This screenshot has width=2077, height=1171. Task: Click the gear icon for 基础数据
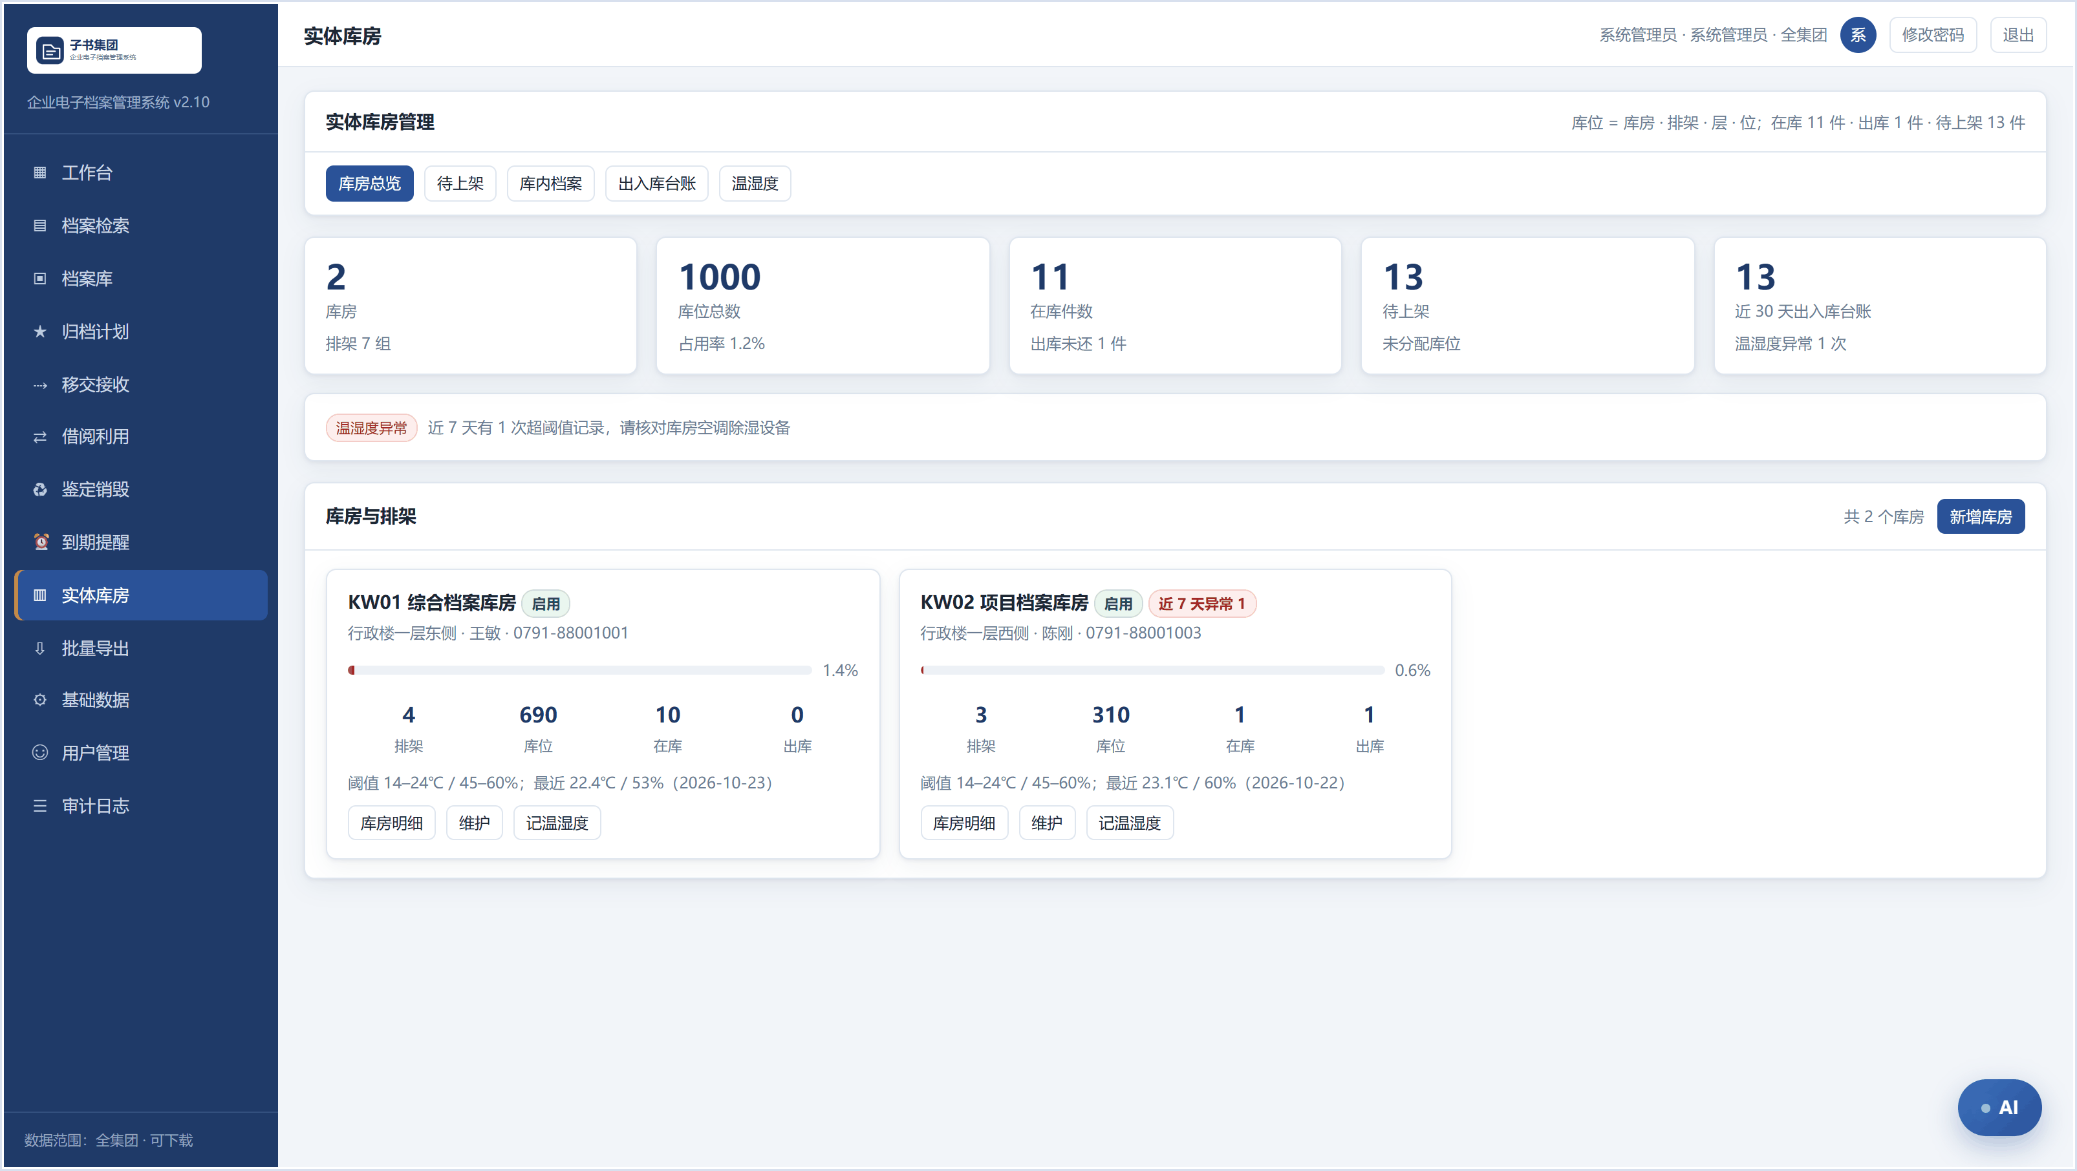pos(39,699)
